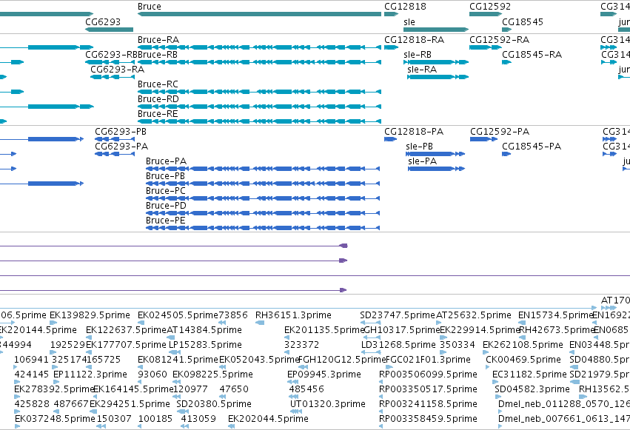The height and width of the screenshot is (430, 630).
Task: Select the Bruce-PE protein label
Action: 165,221
